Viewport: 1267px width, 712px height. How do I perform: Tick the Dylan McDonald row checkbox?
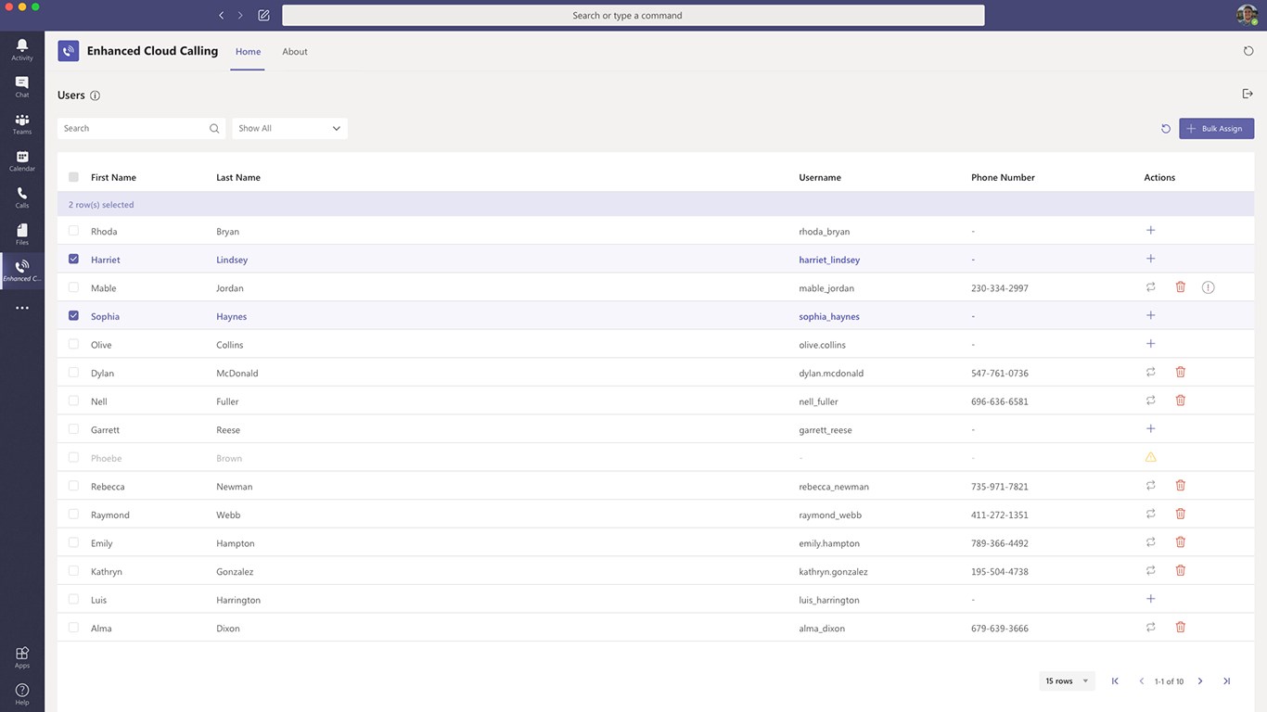click(73, 373)
